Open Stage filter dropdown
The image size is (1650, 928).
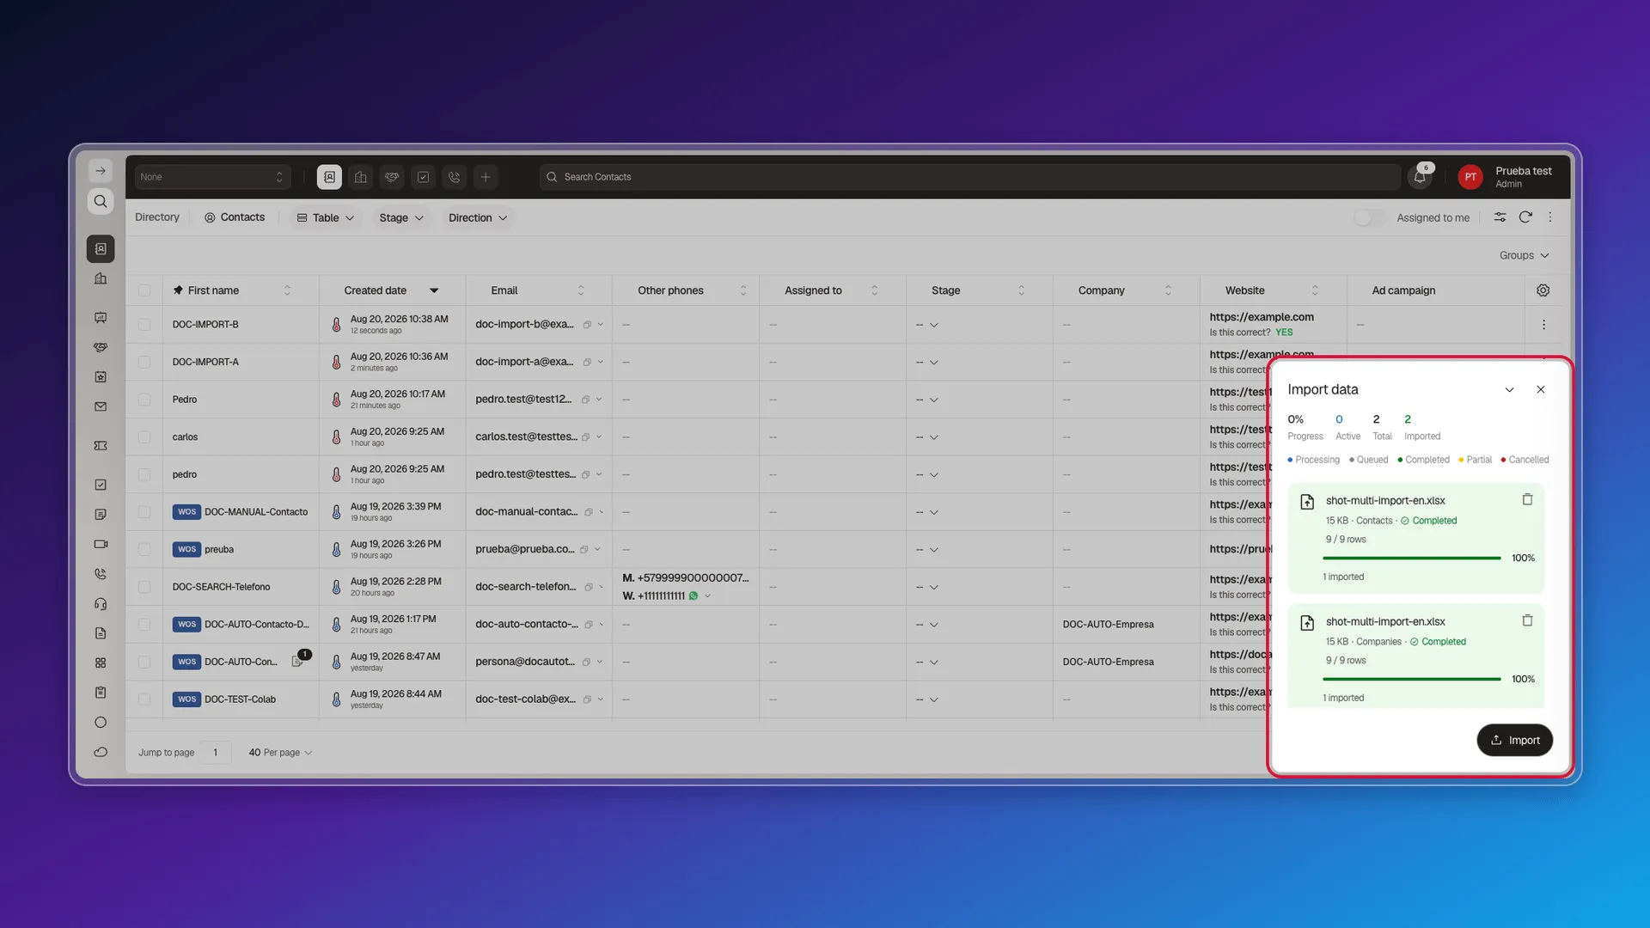(x=401, y=217)
